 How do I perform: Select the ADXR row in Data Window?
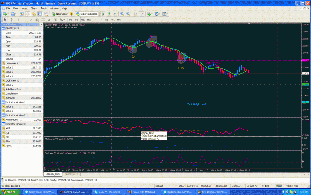(22, 146)
